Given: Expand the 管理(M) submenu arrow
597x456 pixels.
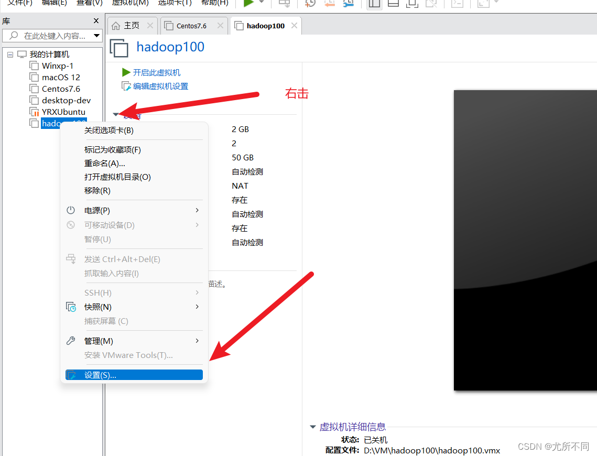Looking at the screenshot, I should pyautogui.click(x=197, y=341).
